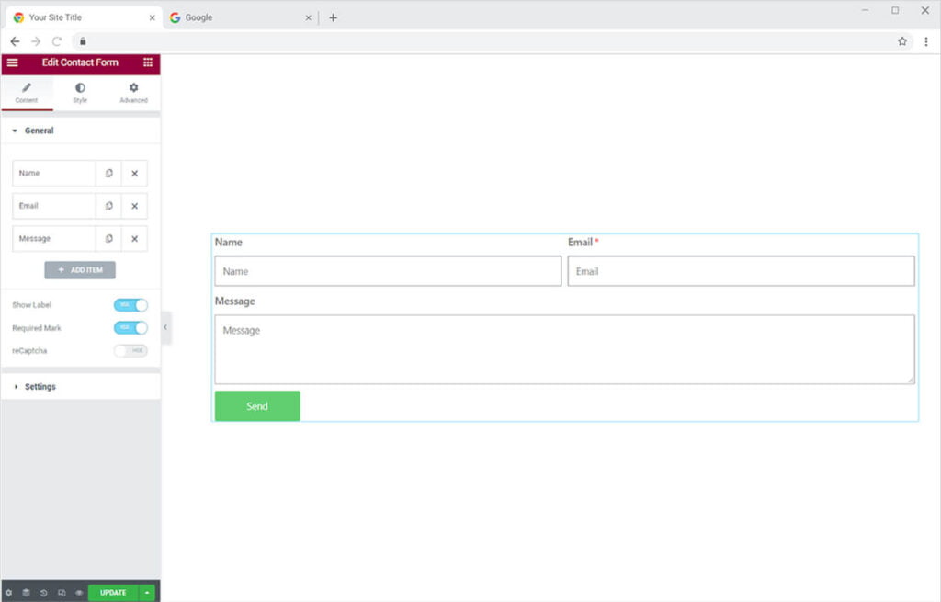Screen dimensions: 941x602
Task: Open the Elementor hamburger menu
Action: pos(12,62)
